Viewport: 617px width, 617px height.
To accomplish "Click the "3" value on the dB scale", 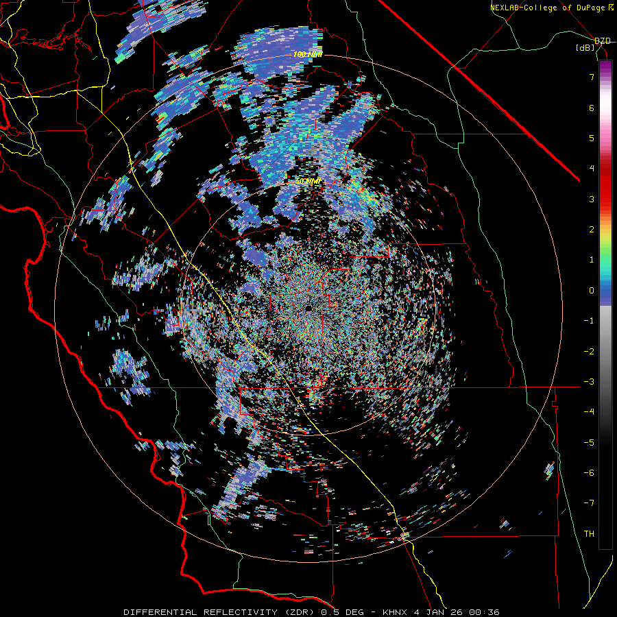I will tap(592, 199).
